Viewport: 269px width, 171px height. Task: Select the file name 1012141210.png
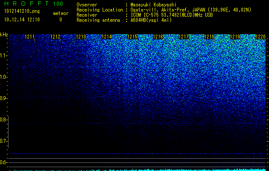click(22, 11)
